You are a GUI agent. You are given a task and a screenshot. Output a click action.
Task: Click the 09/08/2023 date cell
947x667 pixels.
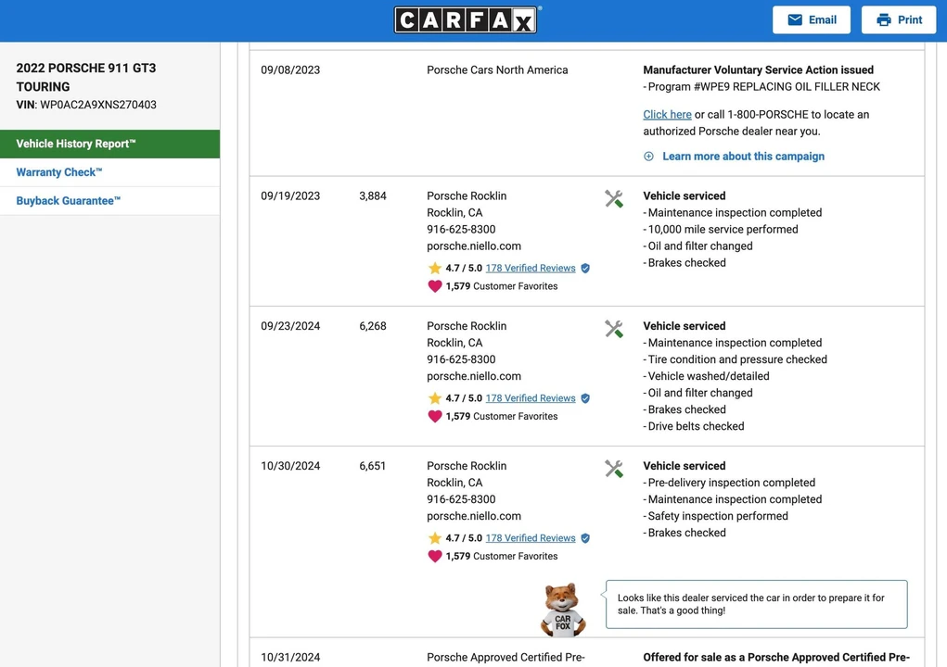pos(290,70)
